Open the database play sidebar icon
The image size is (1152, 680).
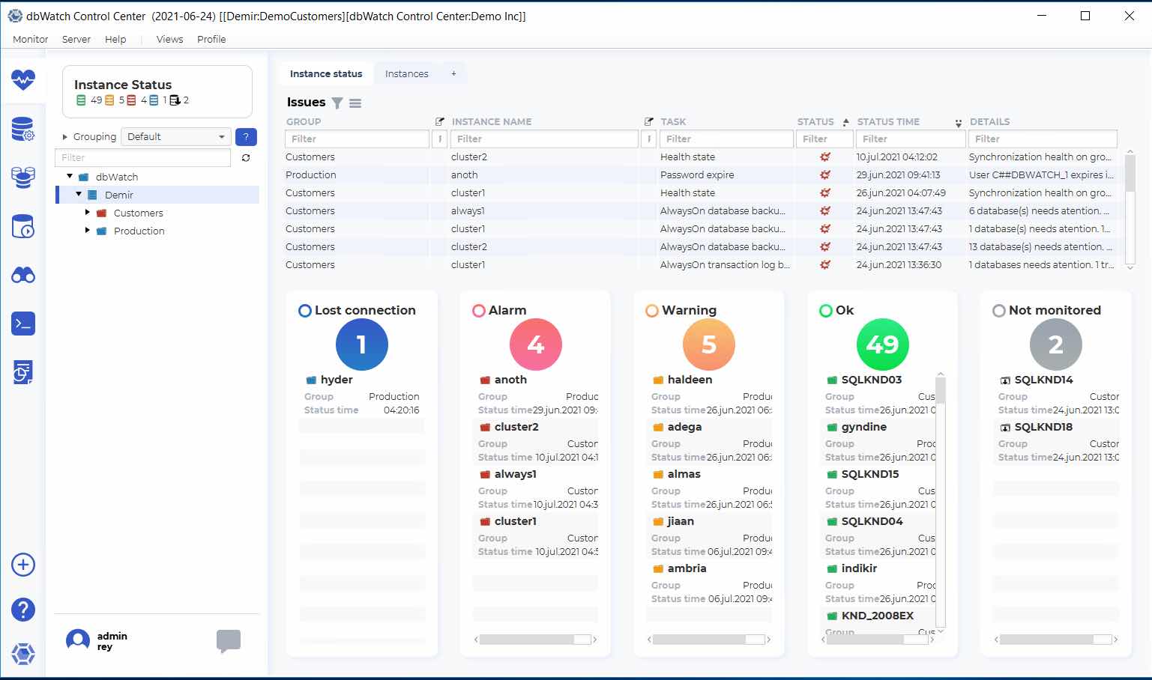23,226
